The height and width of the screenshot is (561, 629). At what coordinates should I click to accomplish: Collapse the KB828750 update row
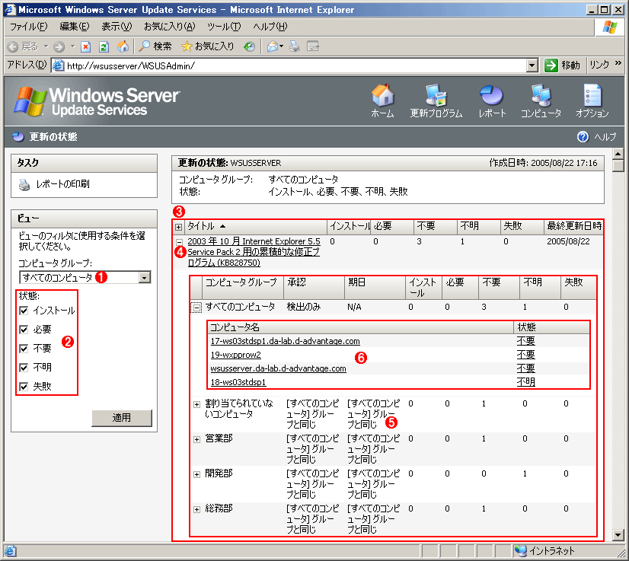[x=179, y=242]
